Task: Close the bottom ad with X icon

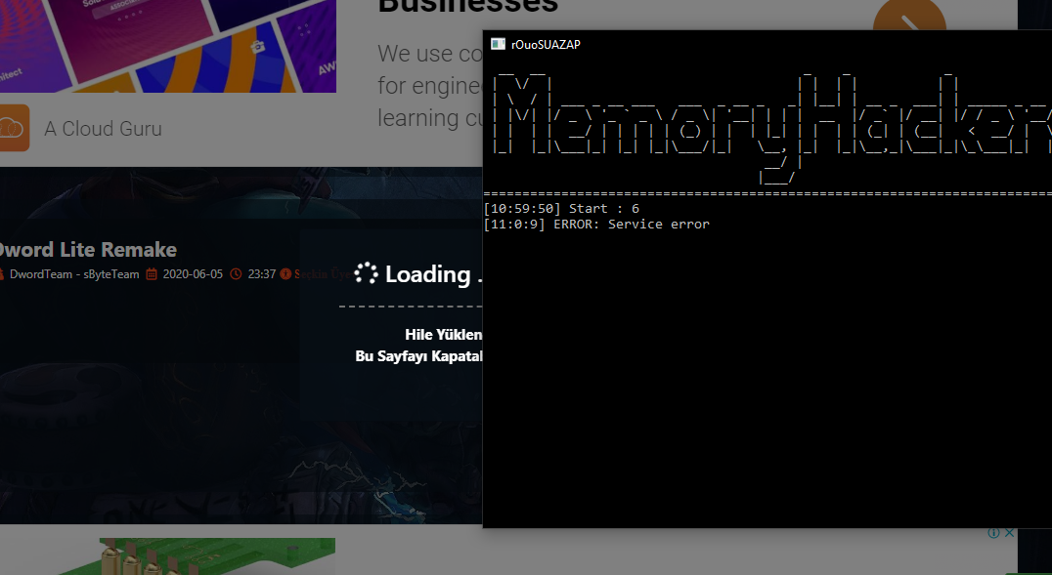Action: (1009, 533)
